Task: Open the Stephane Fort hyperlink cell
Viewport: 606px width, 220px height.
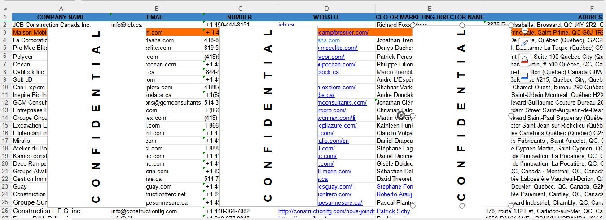Action: [x=395, y=187]
